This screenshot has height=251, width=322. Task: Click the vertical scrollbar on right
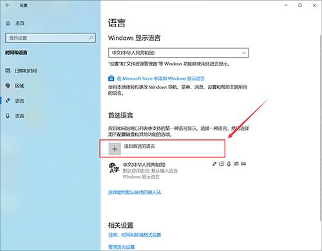[320, 128]
